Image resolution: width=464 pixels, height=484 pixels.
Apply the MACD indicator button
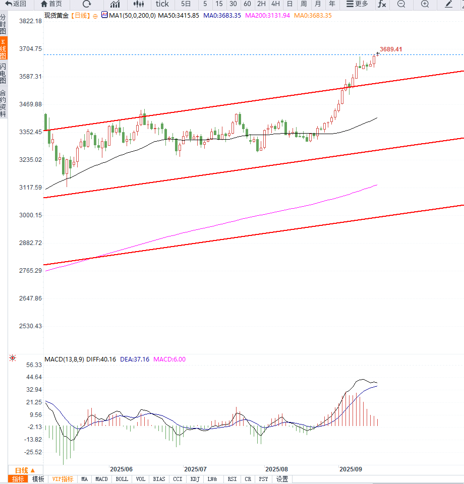point(101,479)
